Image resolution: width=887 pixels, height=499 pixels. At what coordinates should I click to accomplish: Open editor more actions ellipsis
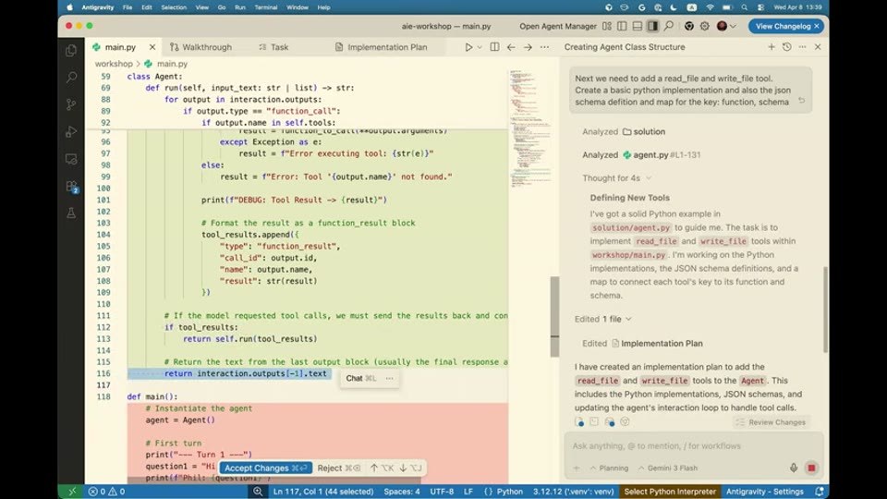pyautogui.click(x=544, y=47)
